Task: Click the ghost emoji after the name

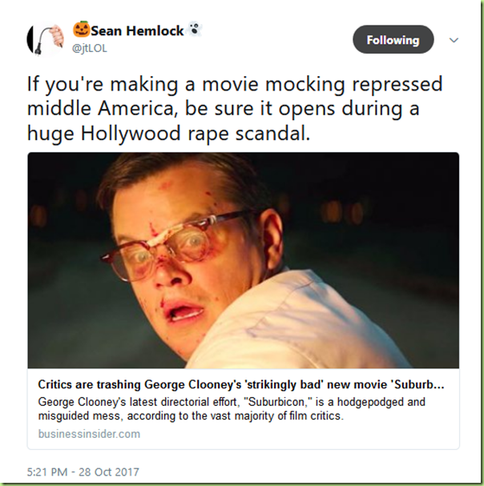Action: click(195, 30)
